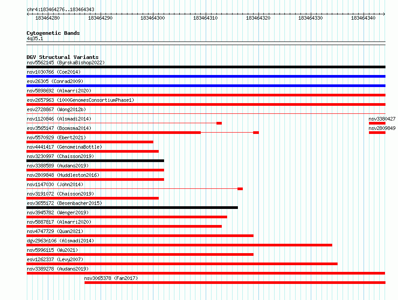Viewport: 398px width, 300px height.
Task: Click the nsv5996115 (Wu2021) label
Action: pyautogui.click(x=52, y=250)
